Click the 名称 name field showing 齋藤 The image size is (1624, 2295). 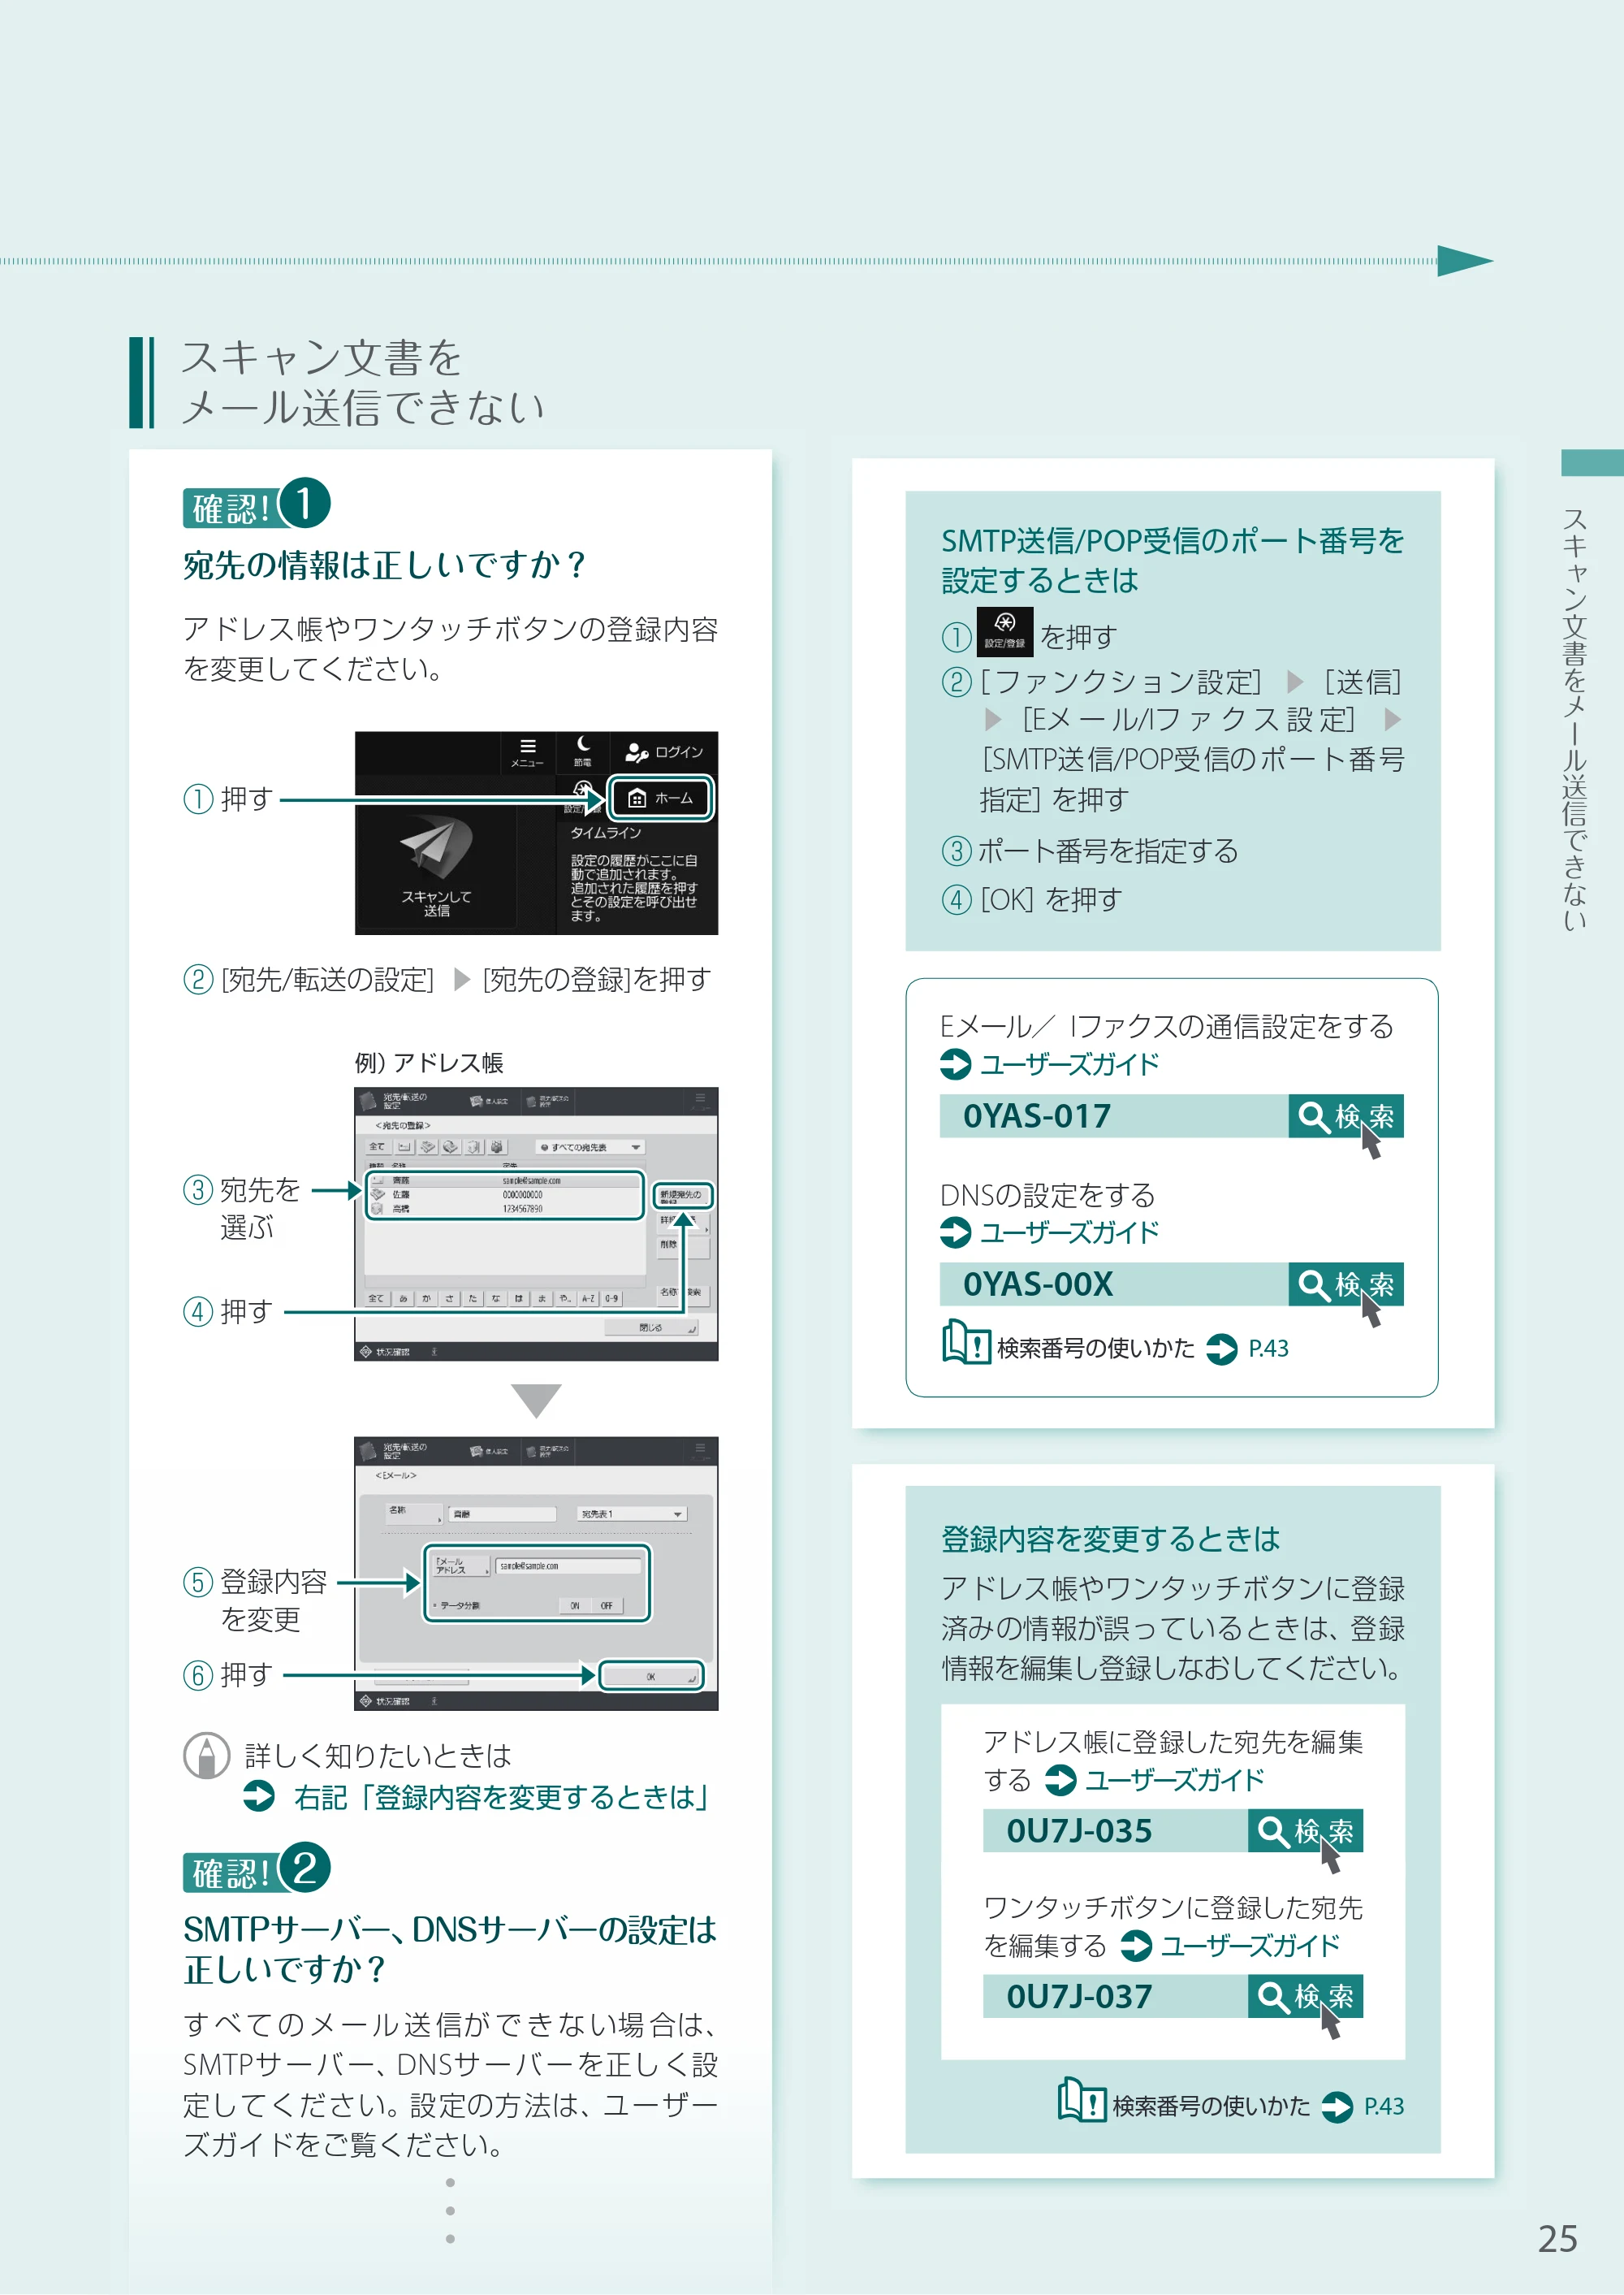point(503,1514)
